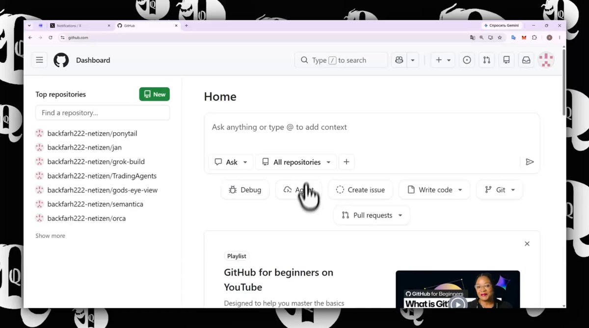This screenshot has width=589, height=328.
Task: Reload the page in the browser
Action: point(50,38)
